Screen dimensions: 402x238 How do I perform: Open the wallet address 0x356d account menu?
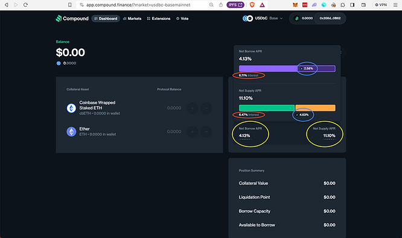point(330,18)
